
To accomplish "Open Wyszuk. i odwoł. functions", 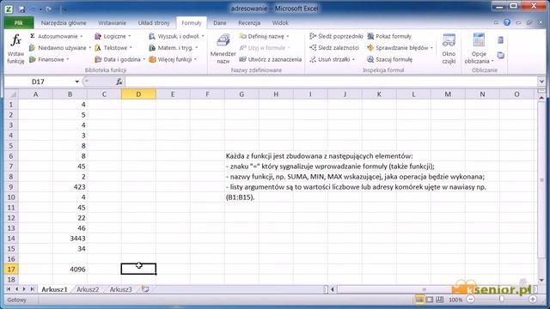I will [176, 36].
